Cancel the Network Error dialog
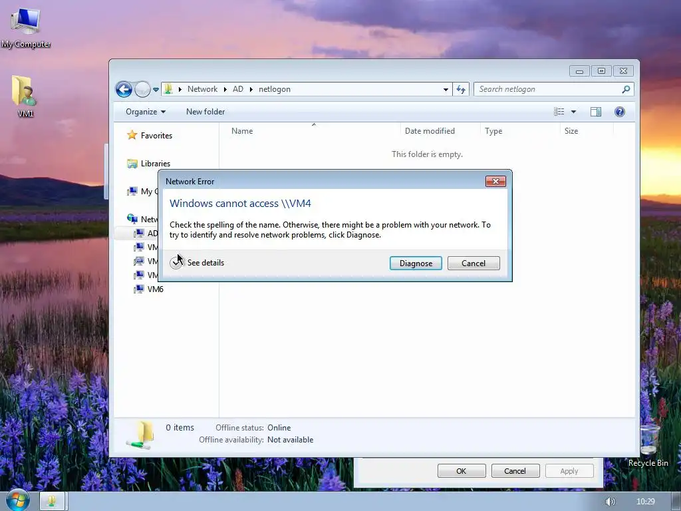This screenshot has width=681, height=511. coord(474,263)
